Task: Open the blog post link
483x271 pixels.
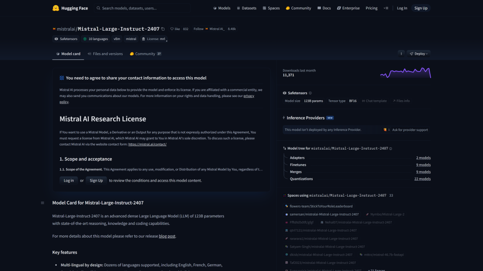Action: click(167, 236)
